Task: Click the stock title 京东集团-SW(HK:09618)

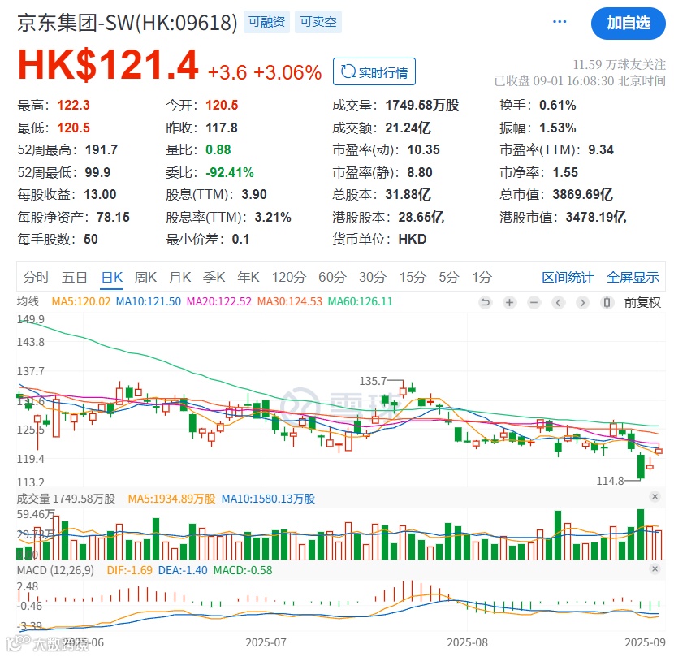Action: [127, 23]
